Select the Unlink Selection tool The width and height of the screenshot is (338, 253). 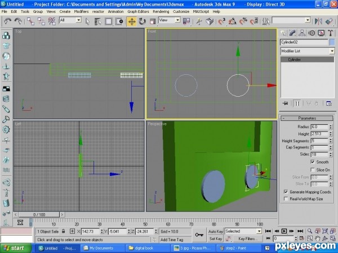point(41,21)
